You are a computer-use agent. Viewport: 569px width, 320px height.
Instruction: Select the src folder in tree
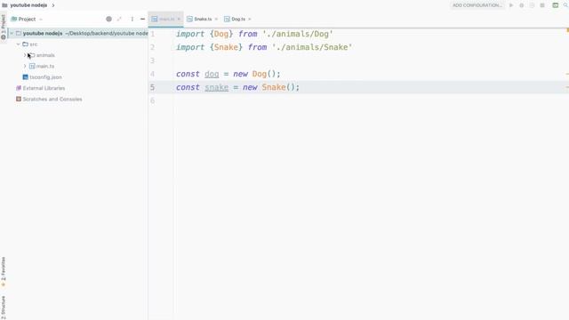click(34, 44)
